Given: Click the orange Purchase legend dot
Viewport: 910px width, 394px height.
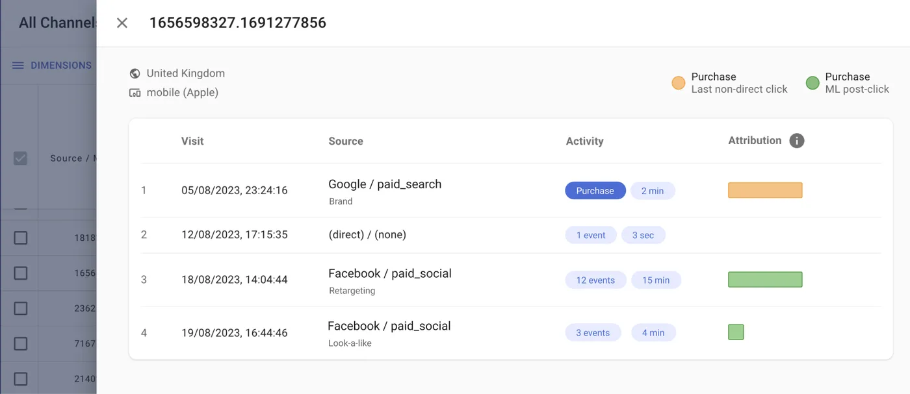Looking at the screenshot, I should click(679, 83).
